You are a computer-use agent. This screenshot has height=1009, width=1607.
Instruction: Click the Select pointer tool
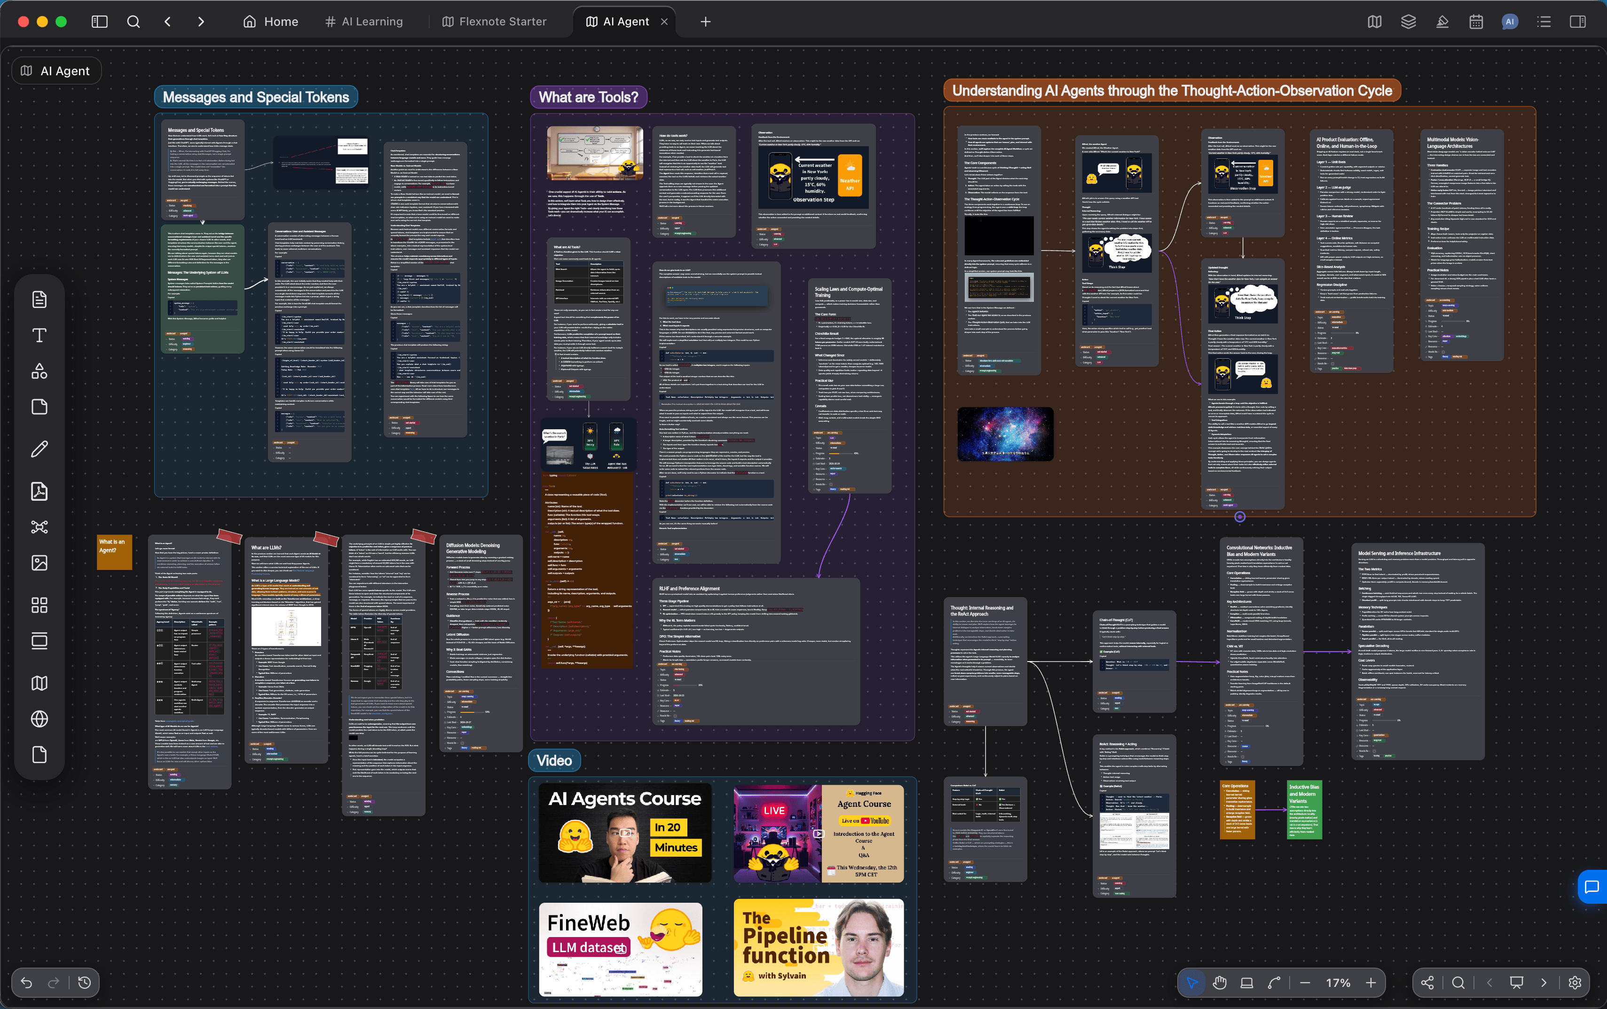point(1191,982)
